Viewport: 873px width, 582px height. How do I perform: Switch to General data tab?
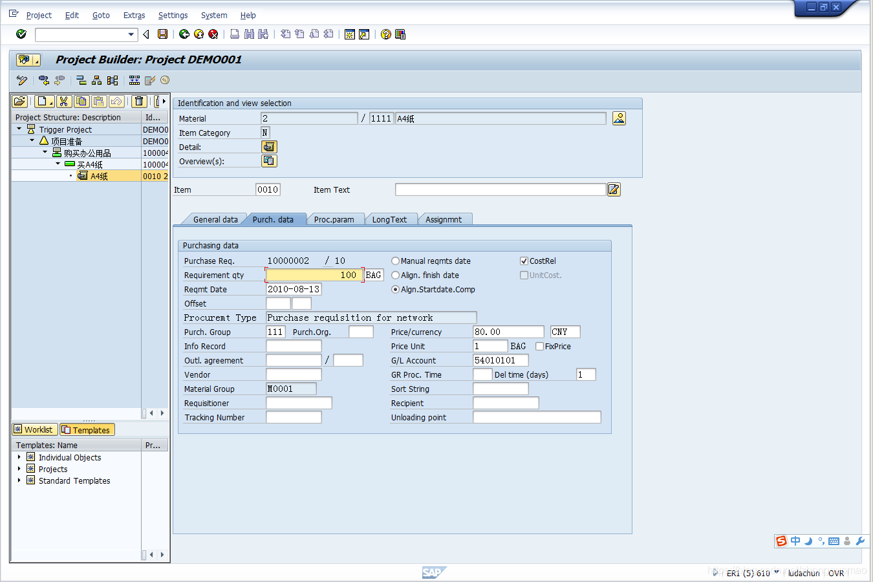click(215, 220)
